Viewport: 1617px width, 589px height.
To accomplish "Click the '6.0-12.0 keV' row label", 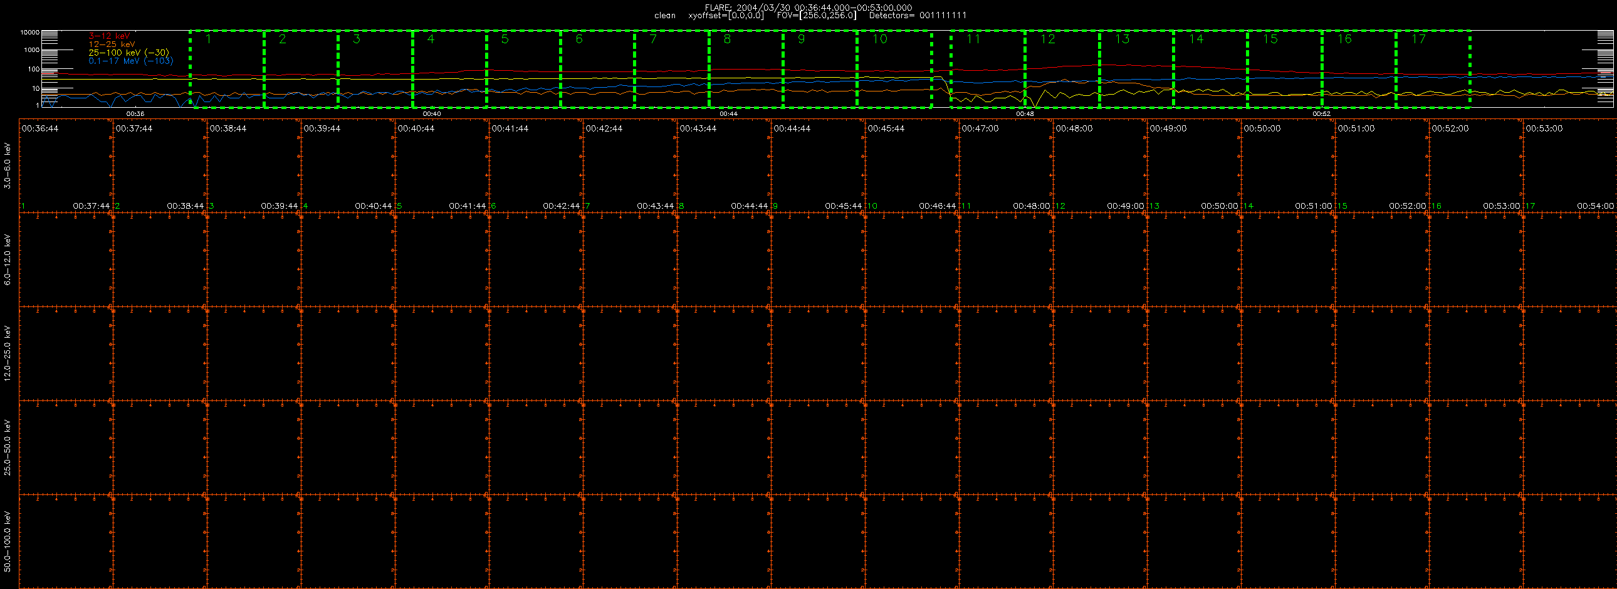I will pyautogui.click(x=8, y=259).
